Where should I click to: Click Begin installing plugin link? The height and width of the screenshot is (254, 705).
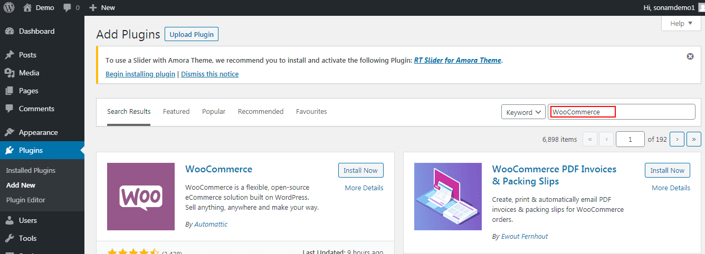click(140, 74)
